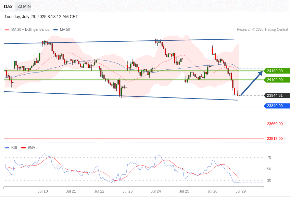This screenshot has height=197, width=291.
Task: Click the MA 50 legend label
Action: pos(65,29)
